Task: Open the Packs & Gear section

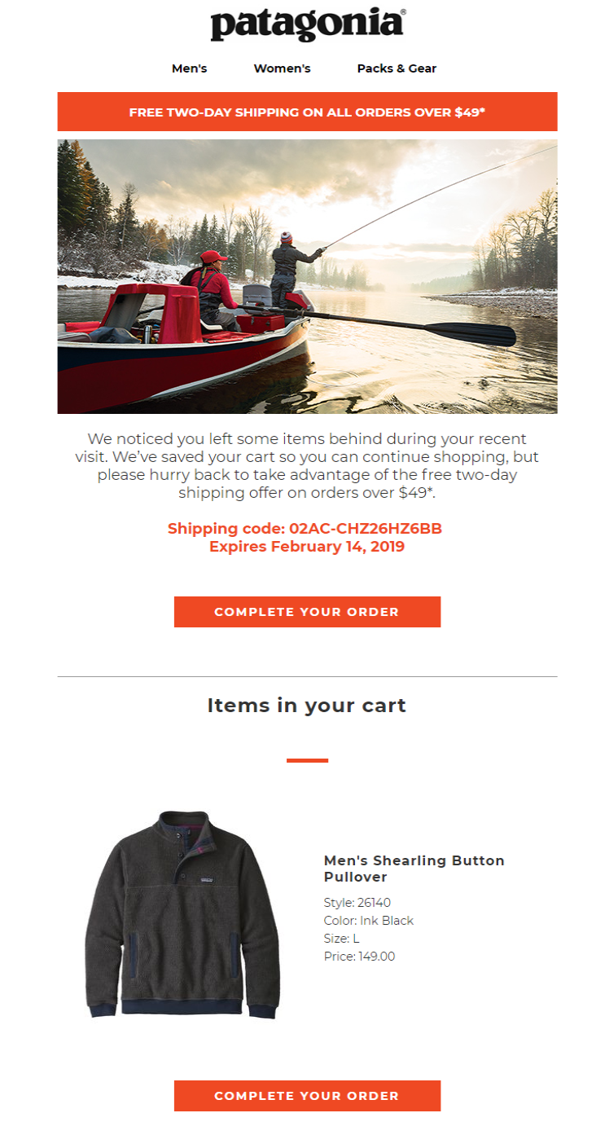Action: tap(397, 68)
